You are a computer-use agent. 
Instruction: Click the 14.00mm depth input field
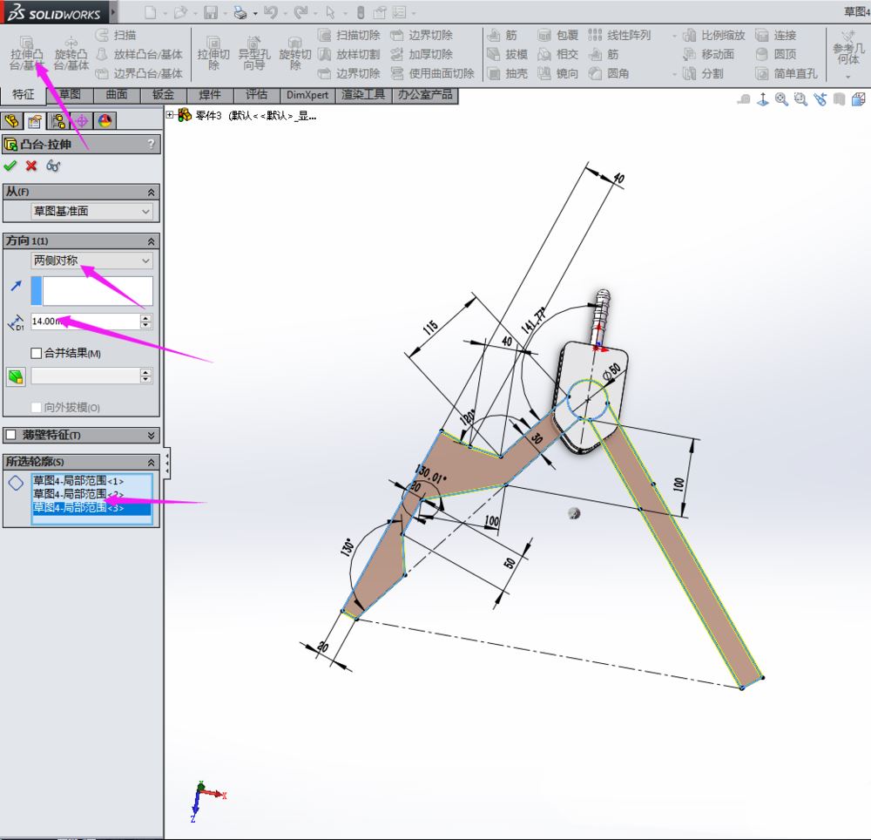click(84, 322)
